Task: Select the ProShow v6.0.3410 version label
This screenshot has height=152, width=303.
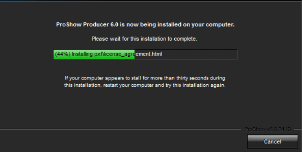Action: pyautogui.click(x=268, y=129)
